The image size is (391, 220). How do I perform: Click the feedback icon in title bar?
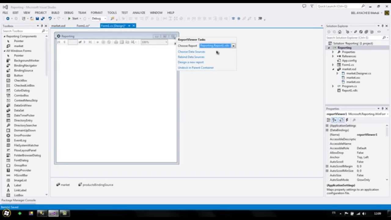pos(304,6)
